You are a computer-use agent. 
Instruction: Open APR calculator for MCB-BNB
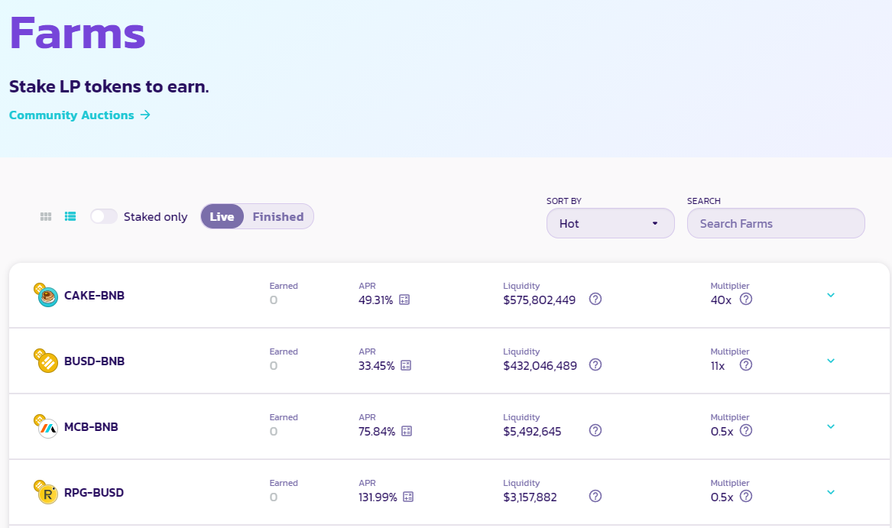pyautogui.click(x=407, y=431)
